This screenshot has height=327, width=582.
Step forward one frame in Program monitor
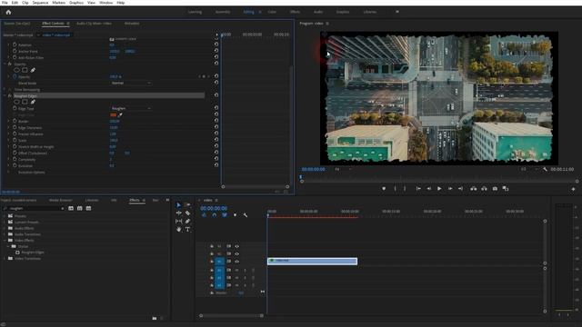click(x=450, y=188)
